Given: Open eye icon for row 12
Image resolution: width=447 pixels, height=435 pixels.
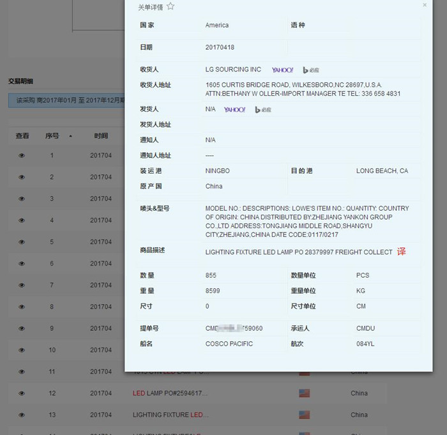Looking at the screenshot, I should (x=22, y=393).
